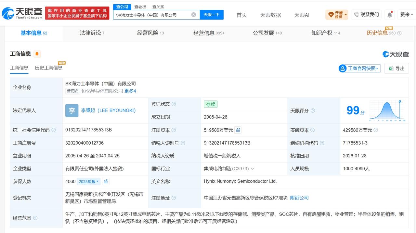Expand the 开通会员 dropdown arrow
The height and width of the screenshot is (233, 416).
[345, 15]
